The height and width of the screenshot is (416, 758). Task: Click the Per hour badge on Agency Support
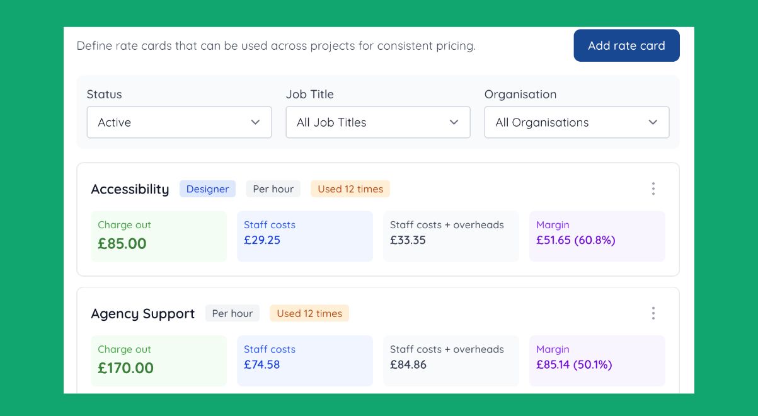coord(232,313)
